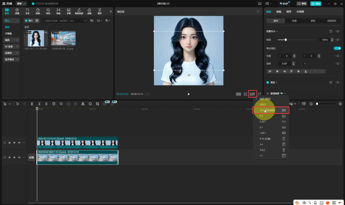Screen dimensions: 345x205
Task: Expand the AI 生成 sidebar section
Action: pyautogui.click(x=11, y=46)
